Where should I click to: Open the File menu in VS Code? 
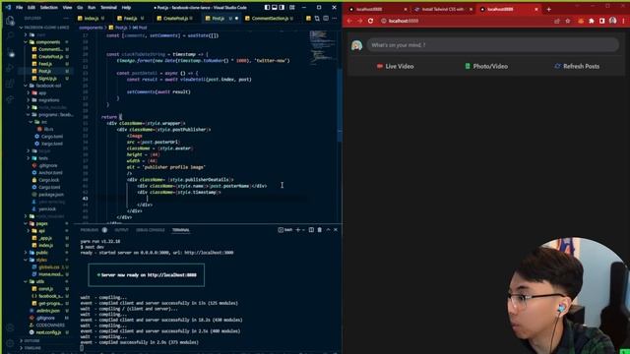pyautogui.click(x=19, y=7)
